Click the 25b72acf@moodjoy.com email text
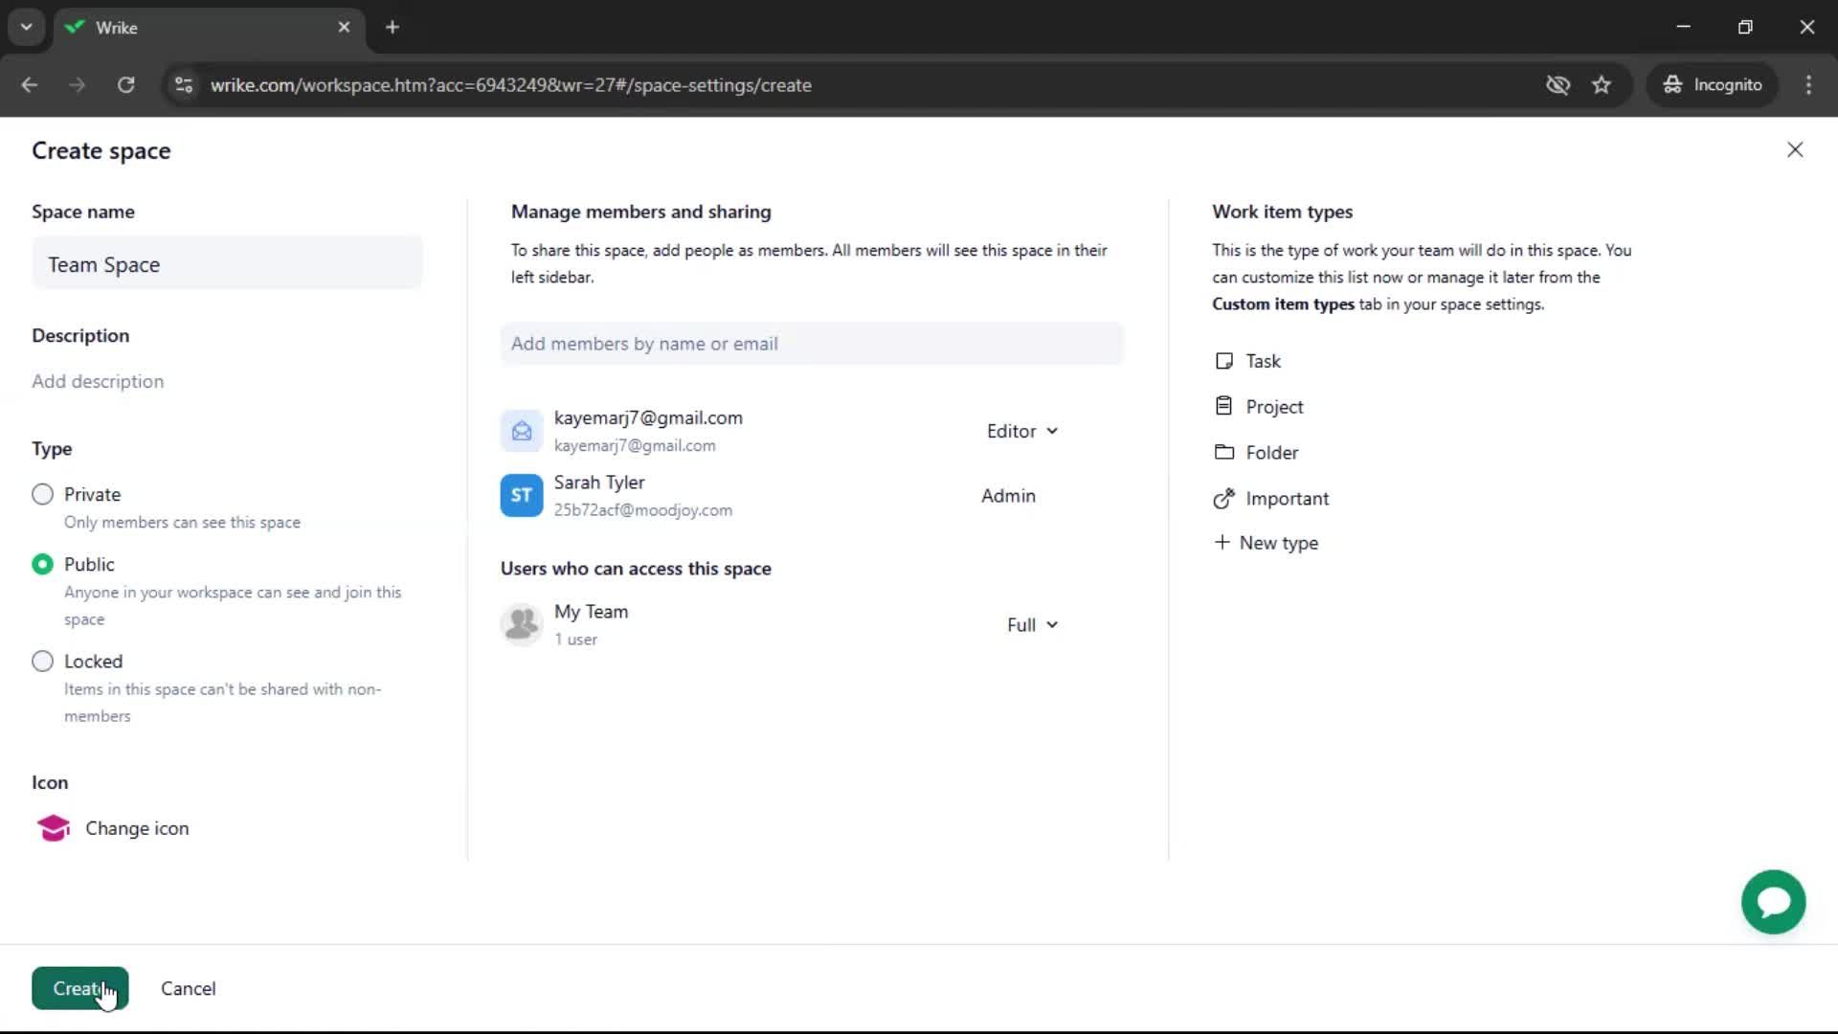Screen dimensions: 1838x1034 643,510
